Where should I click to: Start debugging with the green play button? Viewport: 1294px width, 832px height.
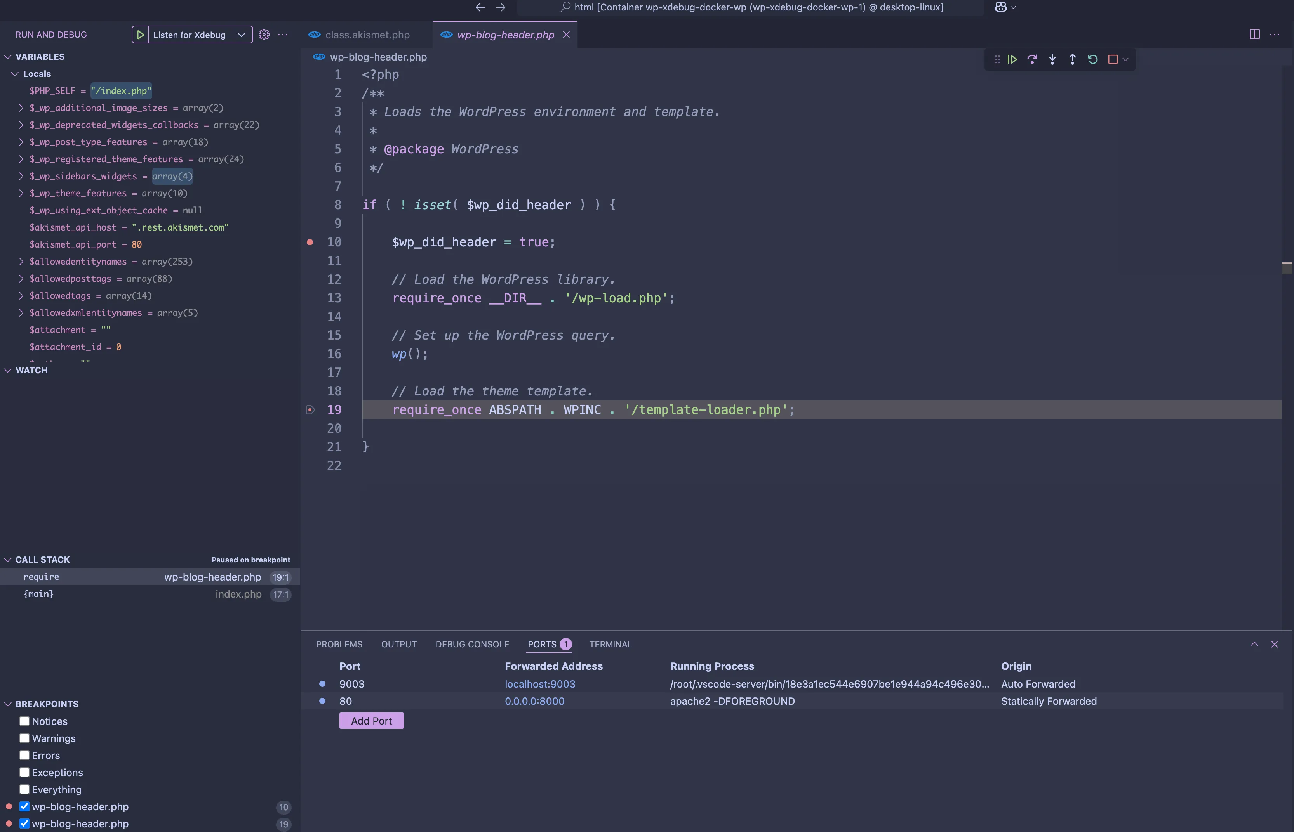[140, 35]
